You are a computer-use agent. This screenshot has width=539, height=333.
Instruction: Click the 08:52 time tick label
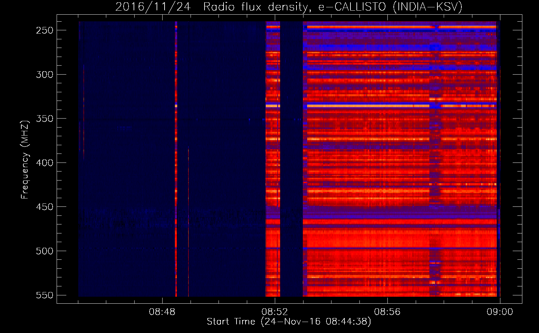(275, 312)
